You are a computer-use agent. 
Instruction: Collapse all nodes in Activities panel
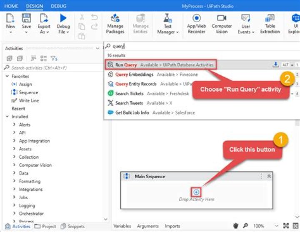20,58
